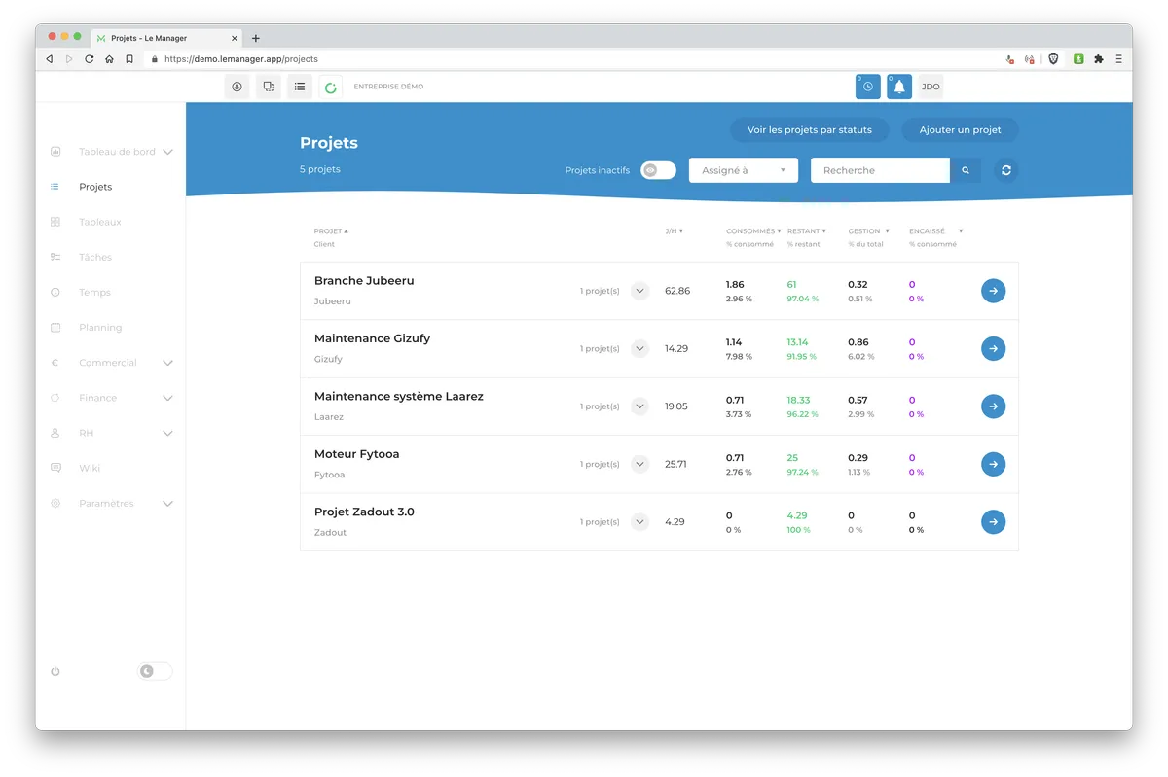Click the timer clock icon in header

868,87
